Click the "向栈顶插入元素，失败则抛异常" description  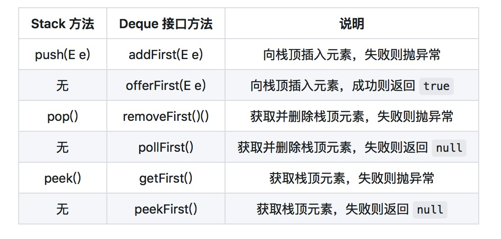pyautogui.click(x=351, y=55)
